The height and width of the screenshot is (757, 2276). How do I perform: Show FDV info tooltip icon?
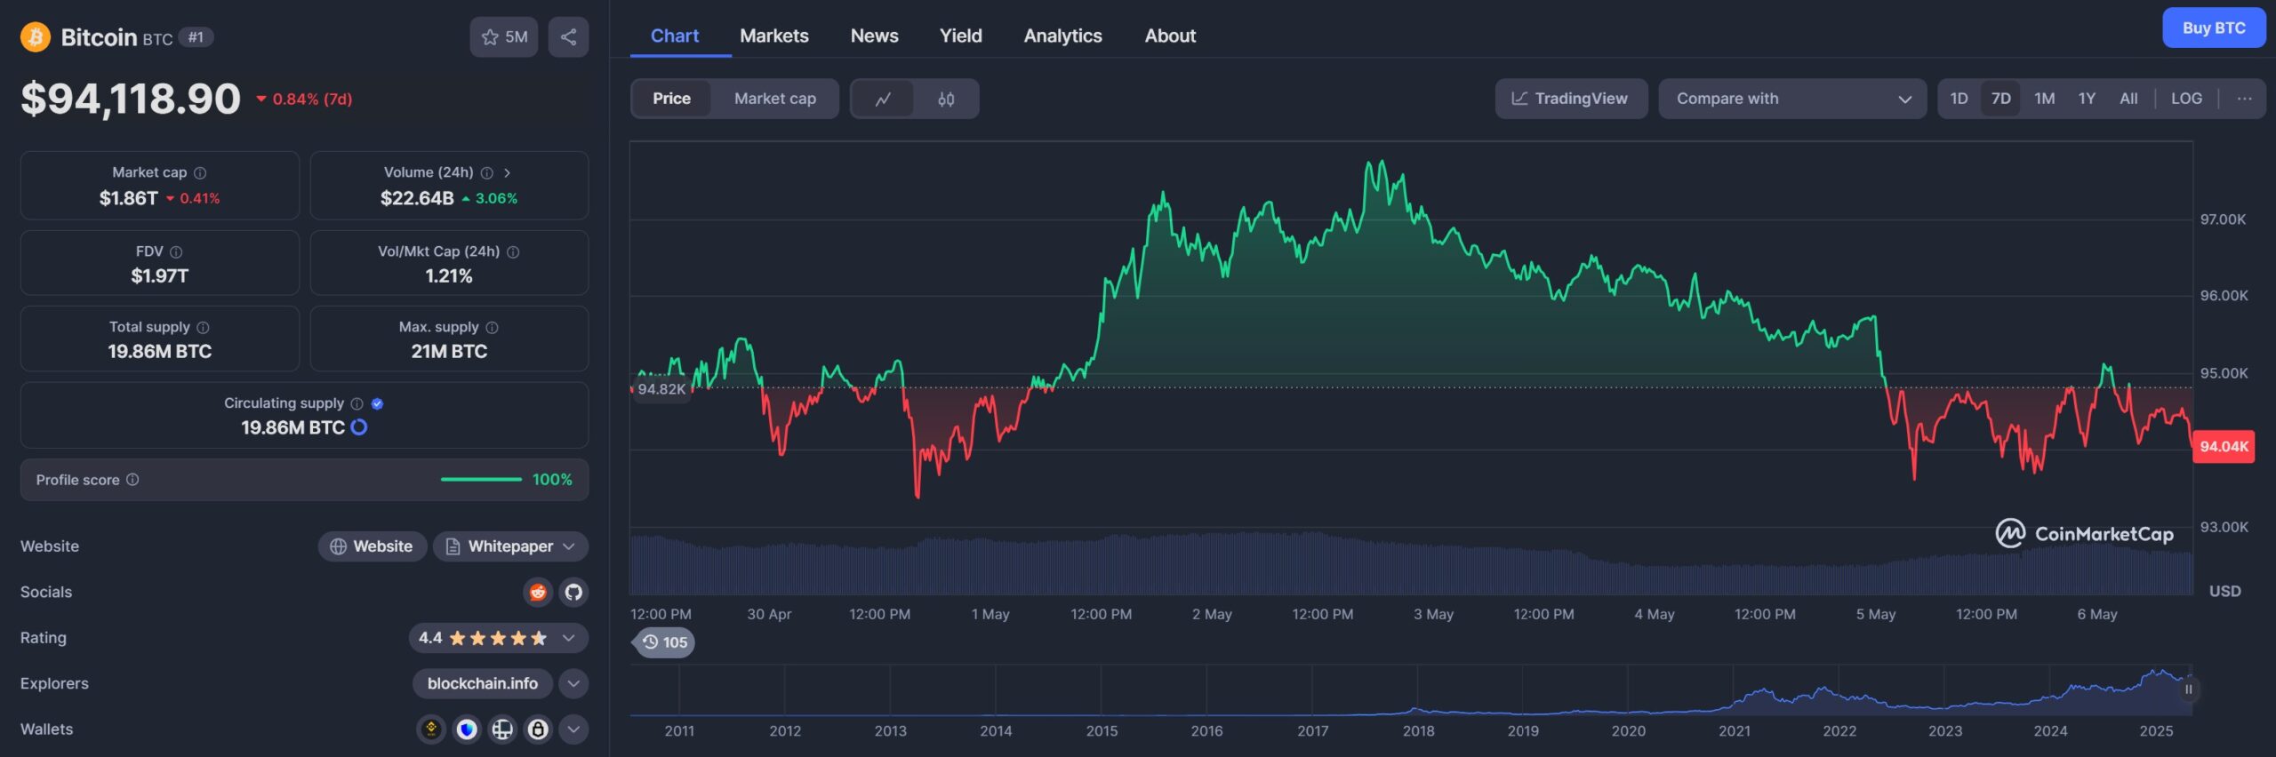point(176,252)
